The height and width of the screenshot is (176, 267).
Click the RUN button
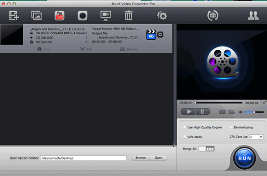click(244, 158)
